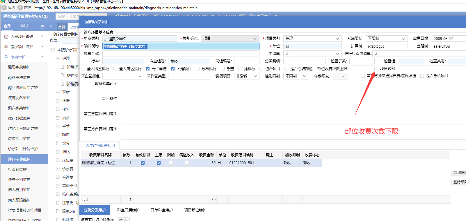Click the document icon beside 吸氧prn
The image size is (466, 221).
[x=58, y=211]
